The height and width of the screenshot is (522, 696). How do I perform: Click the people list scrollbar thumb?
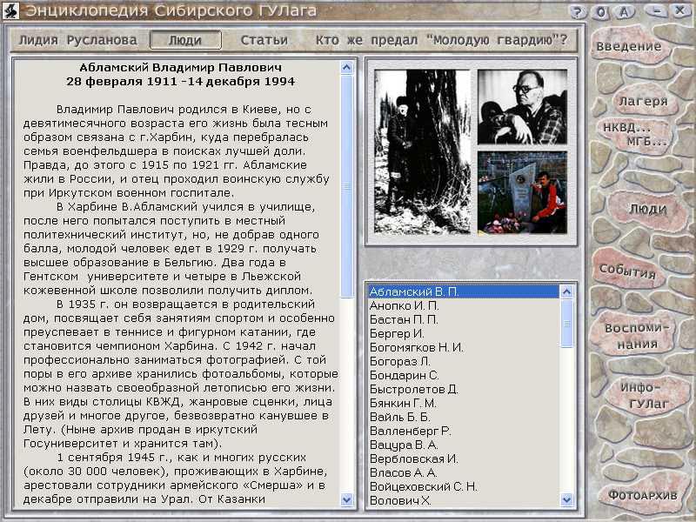pos(567,324)
